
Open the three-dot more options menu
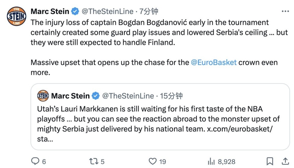coord(285,11)
